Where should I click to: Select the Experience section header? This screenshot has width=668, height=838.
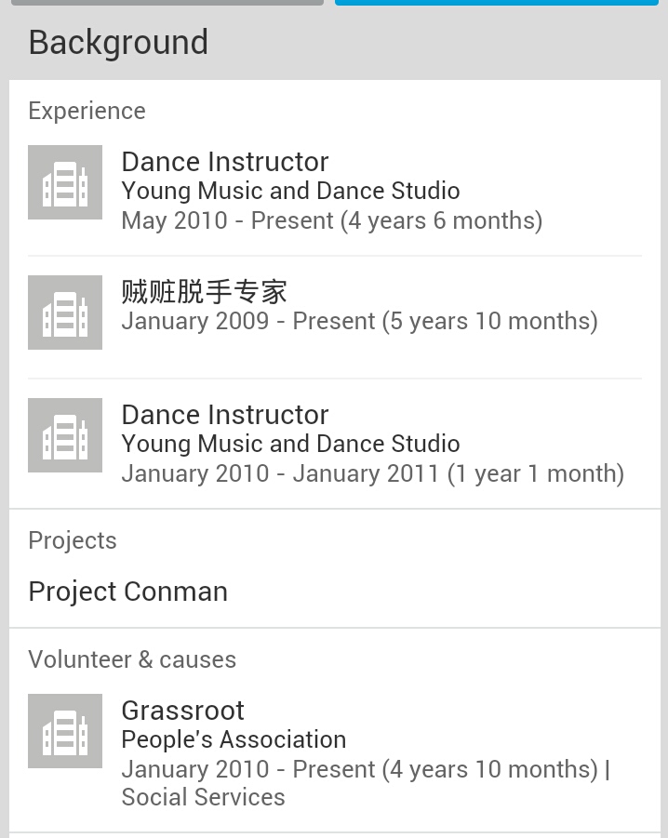tap(87, 112)
